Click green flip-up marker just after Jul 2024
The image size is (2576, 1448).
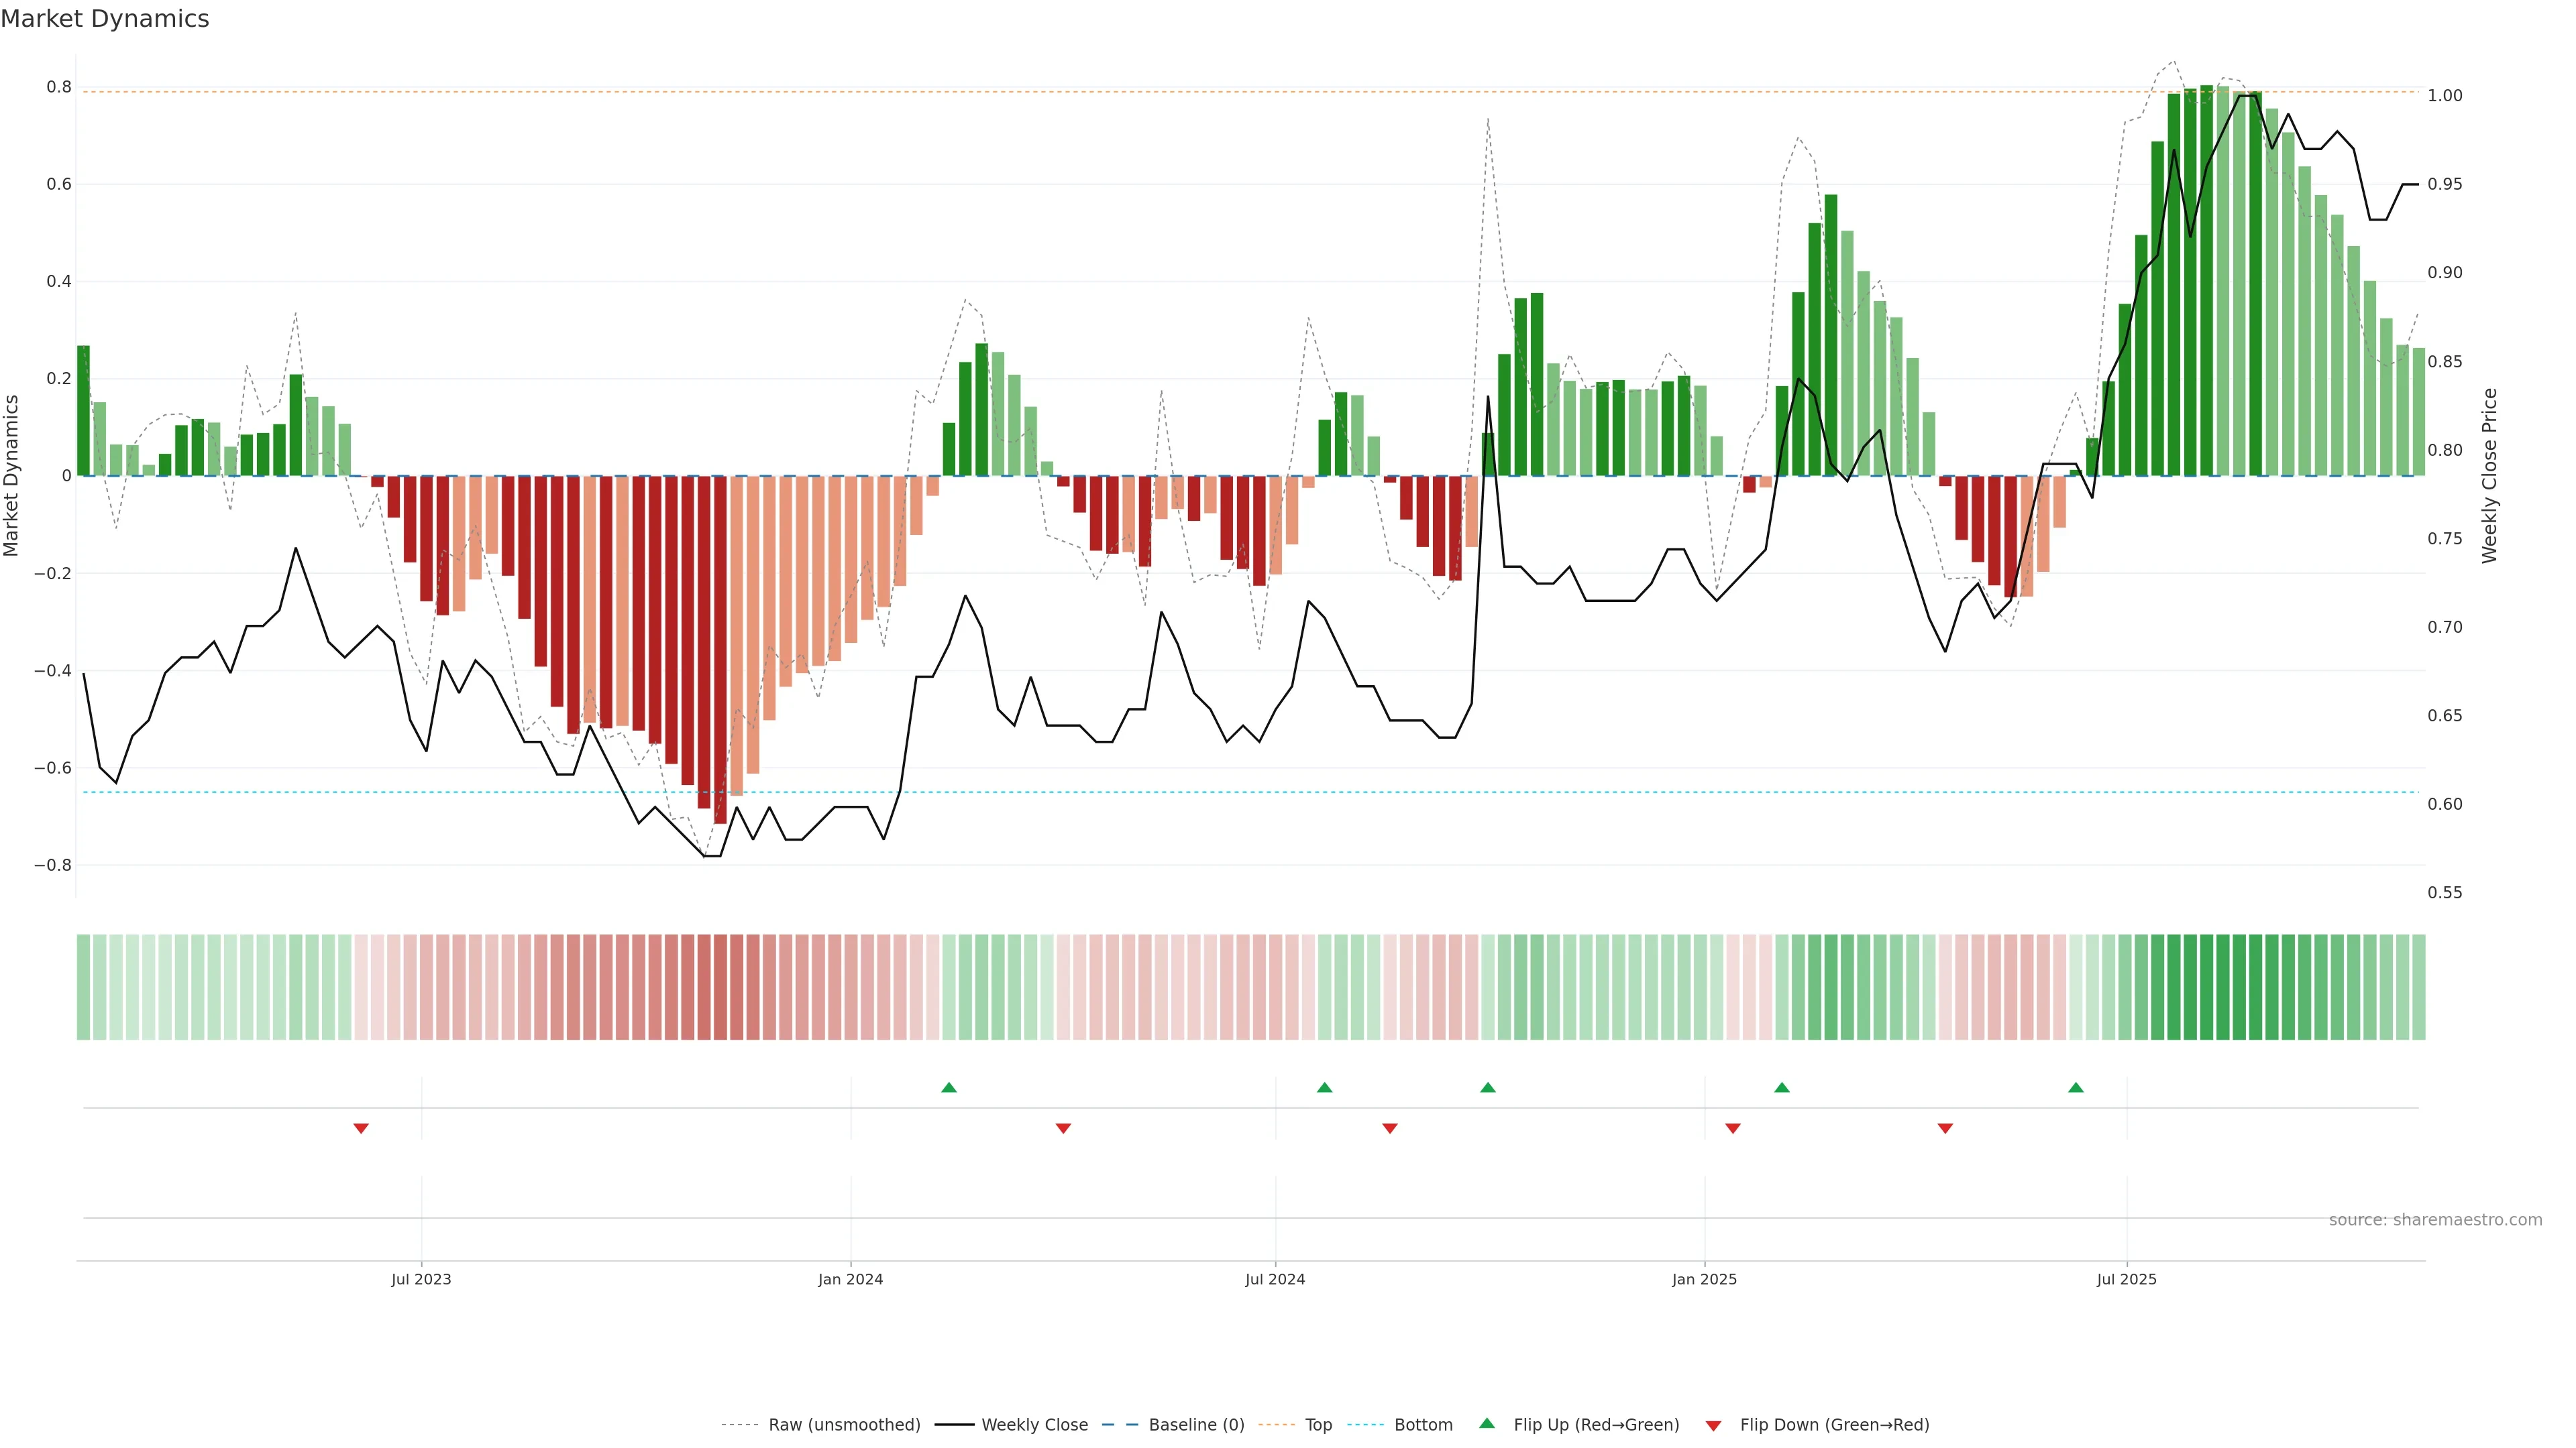1325,1087
